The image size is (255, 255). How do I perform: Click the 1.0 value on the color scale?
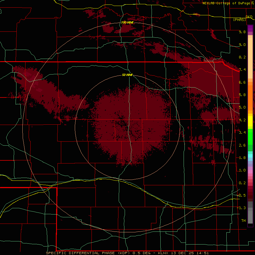click(242, 170)
